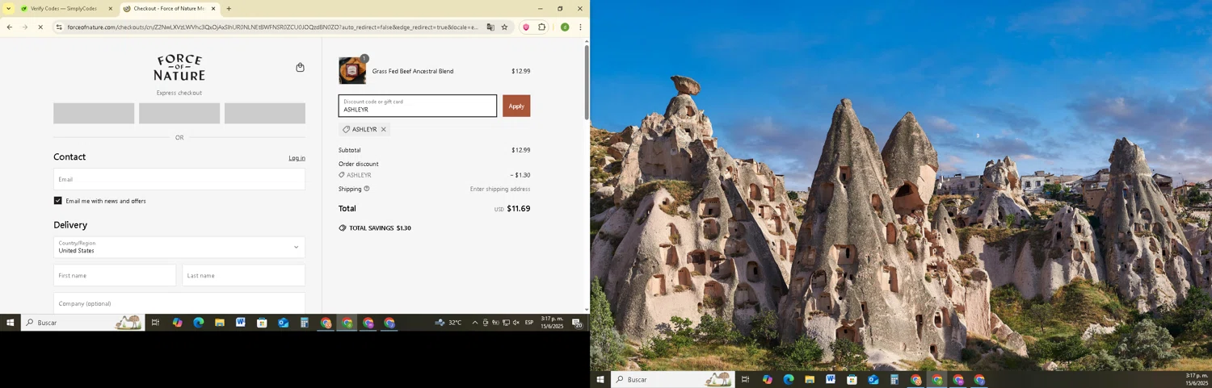Open the Brave-style shield extension icon
Viewport: 1212px width, 388px height.
(x=526, y=27)
